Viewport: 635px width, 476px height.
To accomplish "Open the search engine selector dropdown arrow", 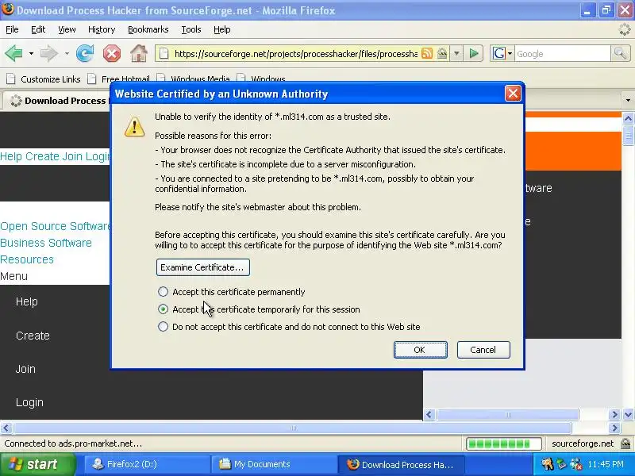I will 510,53.
